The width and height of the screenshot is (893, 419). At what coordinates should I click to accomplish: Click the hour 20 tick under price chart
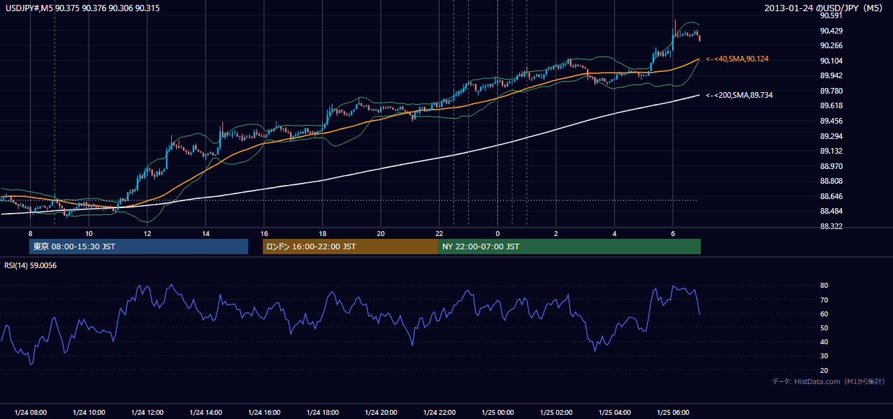381,233
